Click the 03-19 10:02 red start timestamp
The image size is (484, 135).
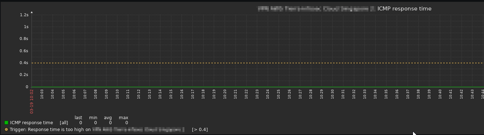[32, 102]
